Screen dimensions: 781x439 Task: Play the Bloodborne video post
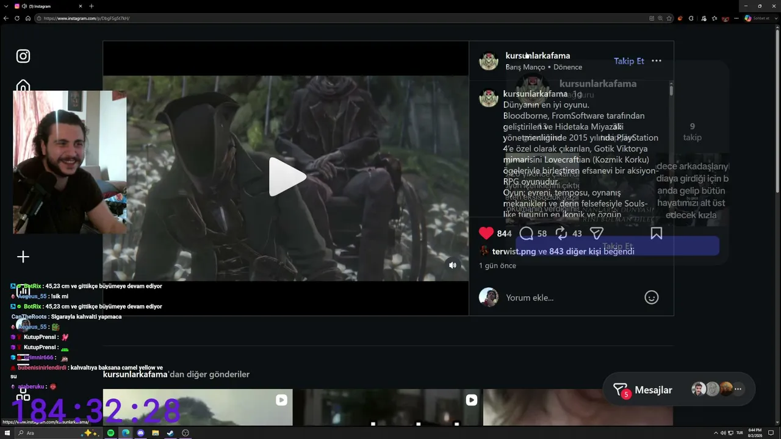(x=287, y=177)
